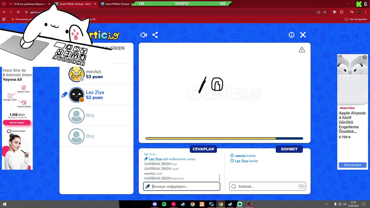Go back in browser history
This screenshot has height=208, width=370.
pyautogui.click(x=4, y=12)
